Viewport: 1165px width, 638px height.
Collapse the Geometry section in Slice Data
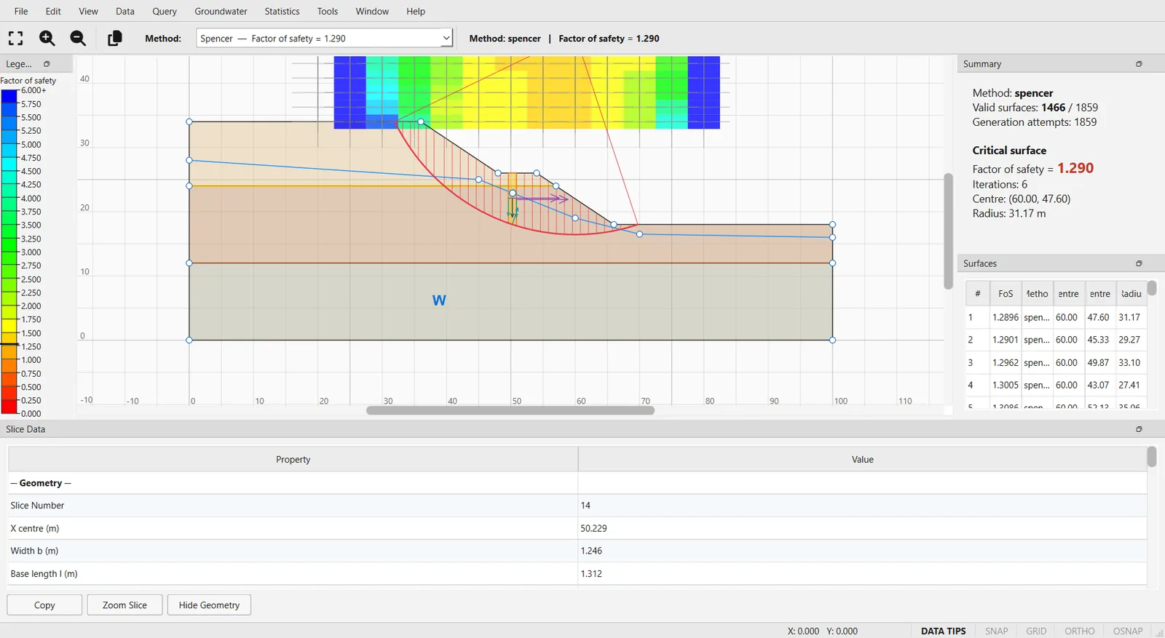click(41, 483)
